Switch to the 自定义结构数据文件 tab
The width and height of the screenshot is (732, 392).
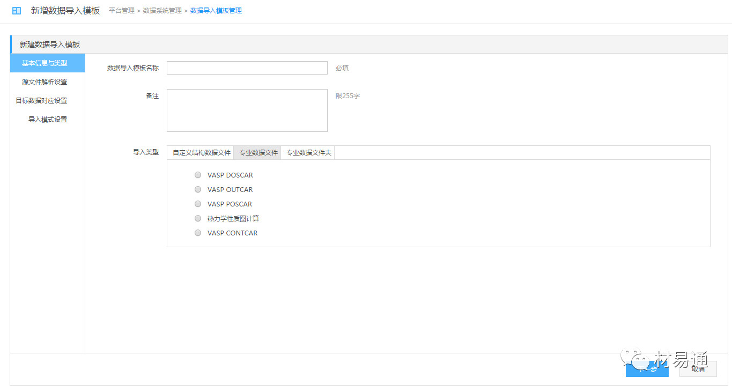(x=201, y=153)
